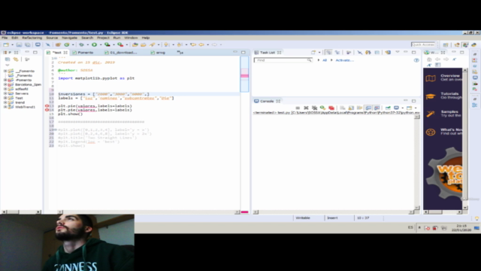Toggle Scroll Lock in the Console toolbar
The image size is (481, 271).
click(351, 108)
